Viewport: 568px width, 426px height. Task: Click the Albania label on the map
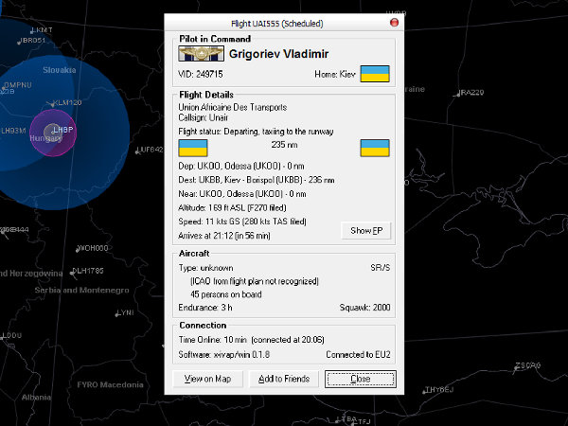click(x=36, y=398)
